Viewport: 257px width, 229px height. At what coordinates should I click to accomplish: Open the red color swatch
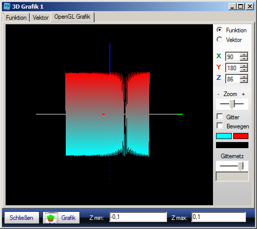click(x=241, y=136)
